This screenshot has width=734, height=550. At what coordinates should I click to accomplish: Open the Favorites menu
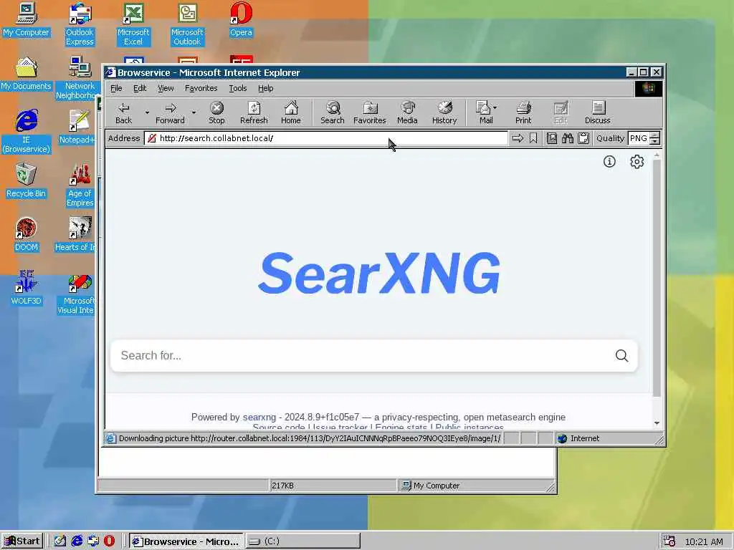coord(201,88)
